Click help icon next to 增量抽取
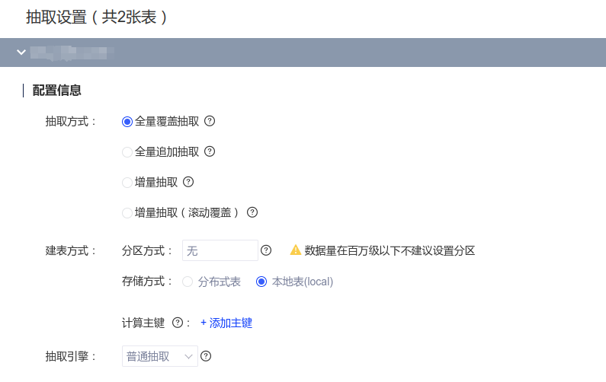 [x=188, y=182]
